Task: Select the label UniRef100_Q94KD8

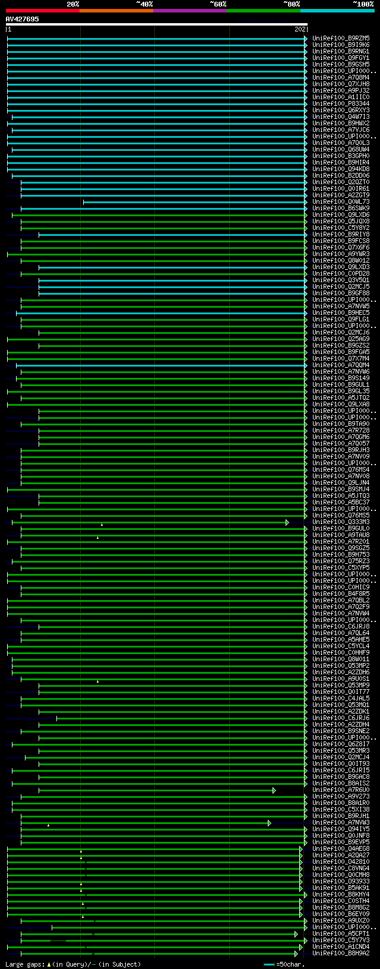Action: (x=341, y=169)
